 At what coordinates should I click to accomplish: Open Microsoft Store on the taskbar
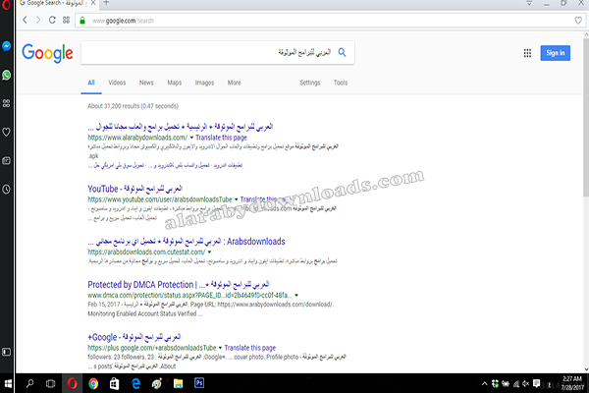point(115,383)
